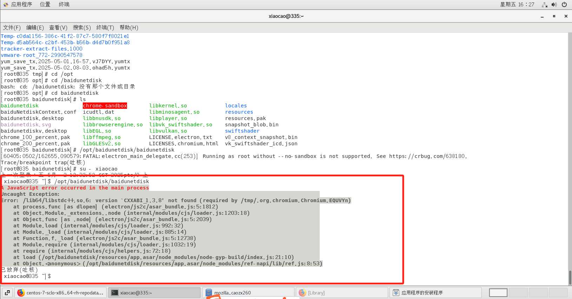Click the icudtl.dat filename
The width and height of the screenshot is (572, 299).
point(99,112)
